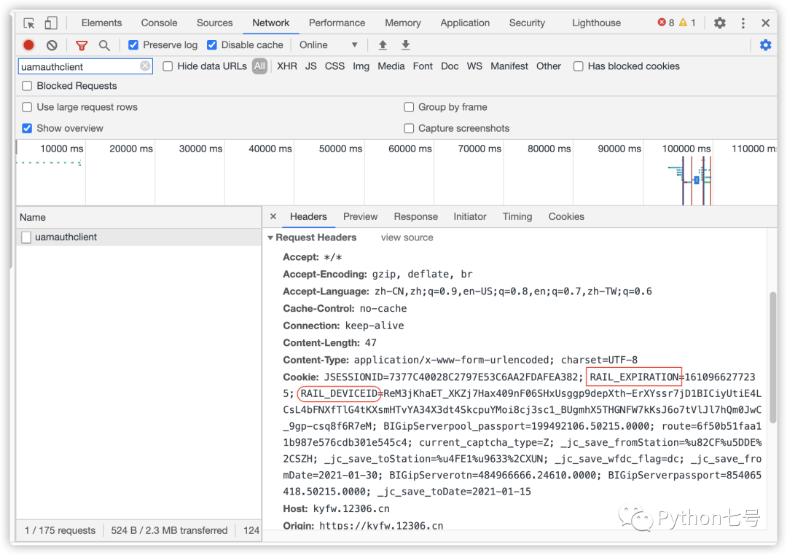
Task: Open the Initiator tab
Action: tap(470, 216)
